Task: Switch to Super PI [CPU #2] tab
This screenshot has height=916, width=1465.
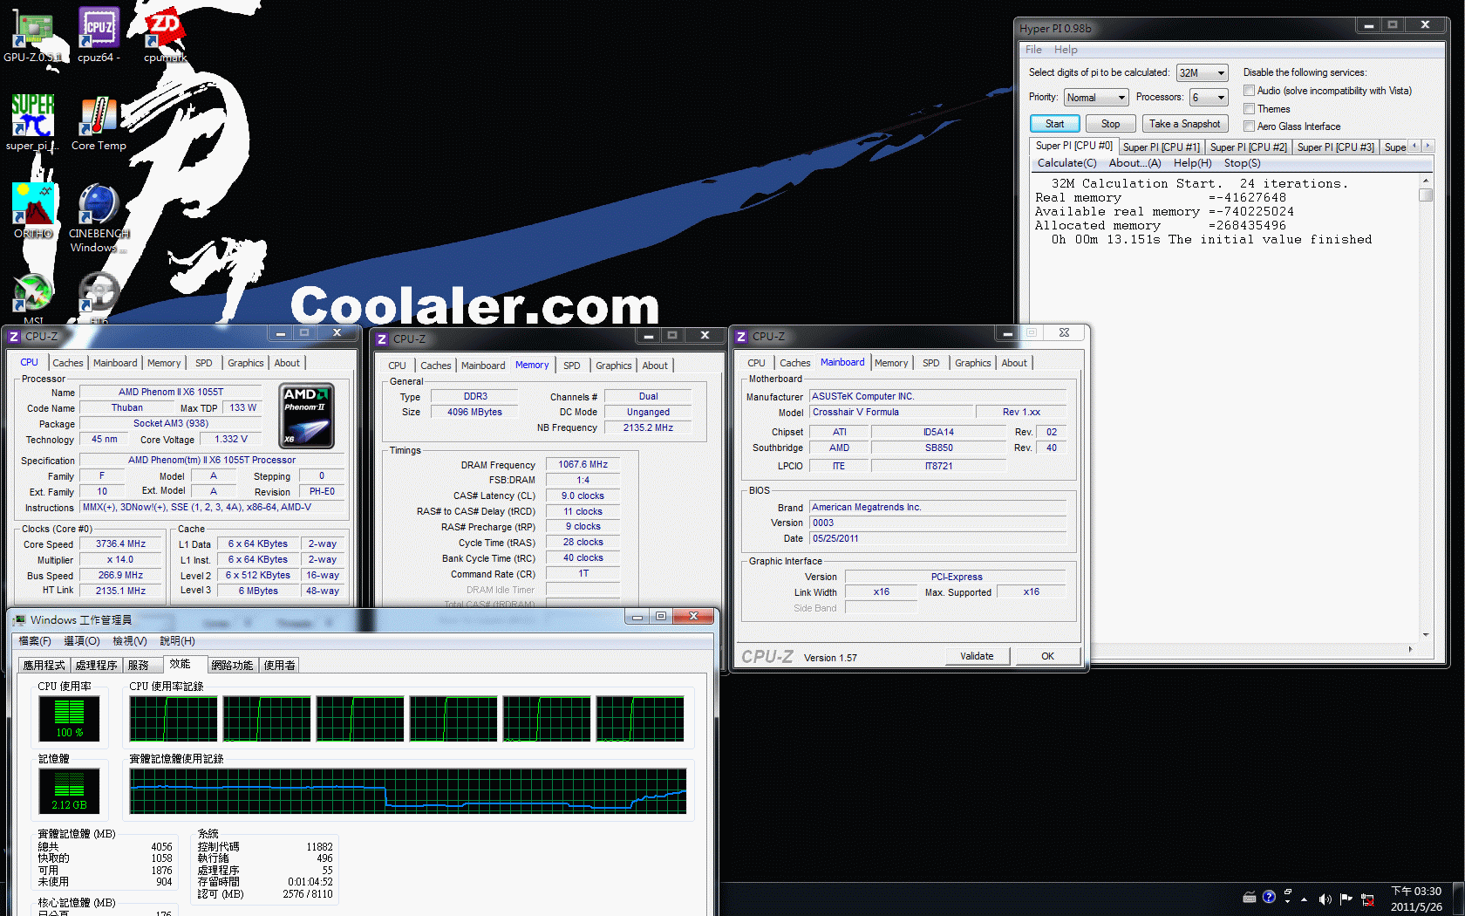Action: click(1248, 147)
